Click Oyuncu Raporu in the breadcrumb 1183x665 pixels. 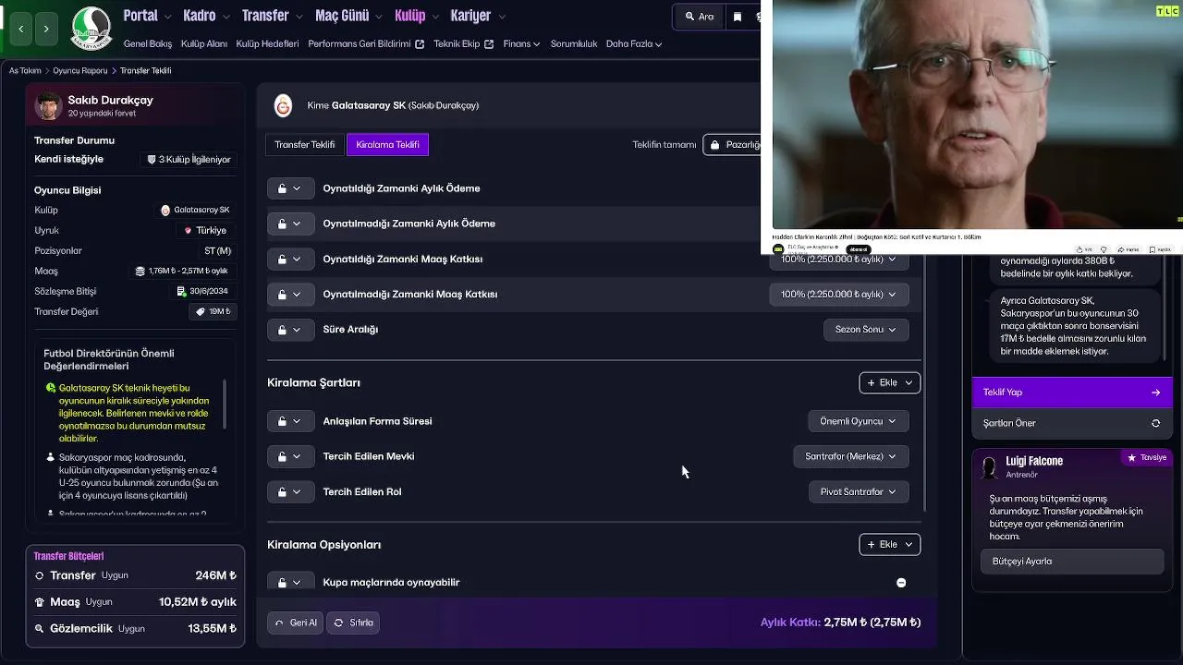[80, 71]
